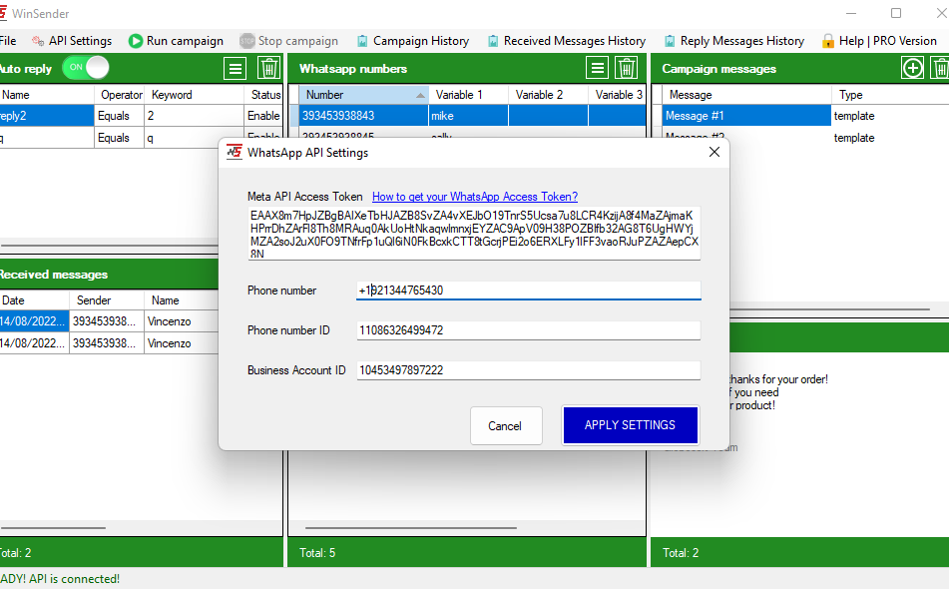The height and width of the screenshot is (589, 949).
Task: Open the File menu
Action: [x=8, y=41]
